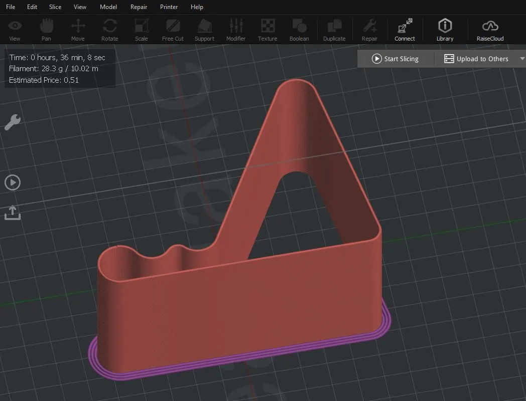Open the Library panel
Viewport: 526px width, 401px height.
click(445, 30)
